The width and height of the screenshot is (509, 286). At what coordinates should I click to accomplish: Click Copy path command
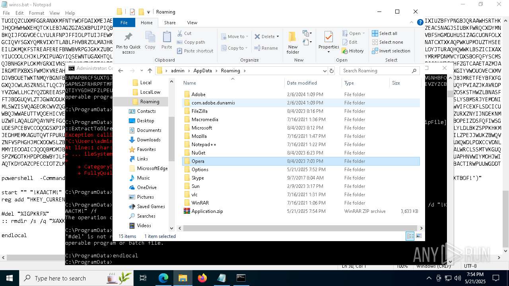pos(190,42)
